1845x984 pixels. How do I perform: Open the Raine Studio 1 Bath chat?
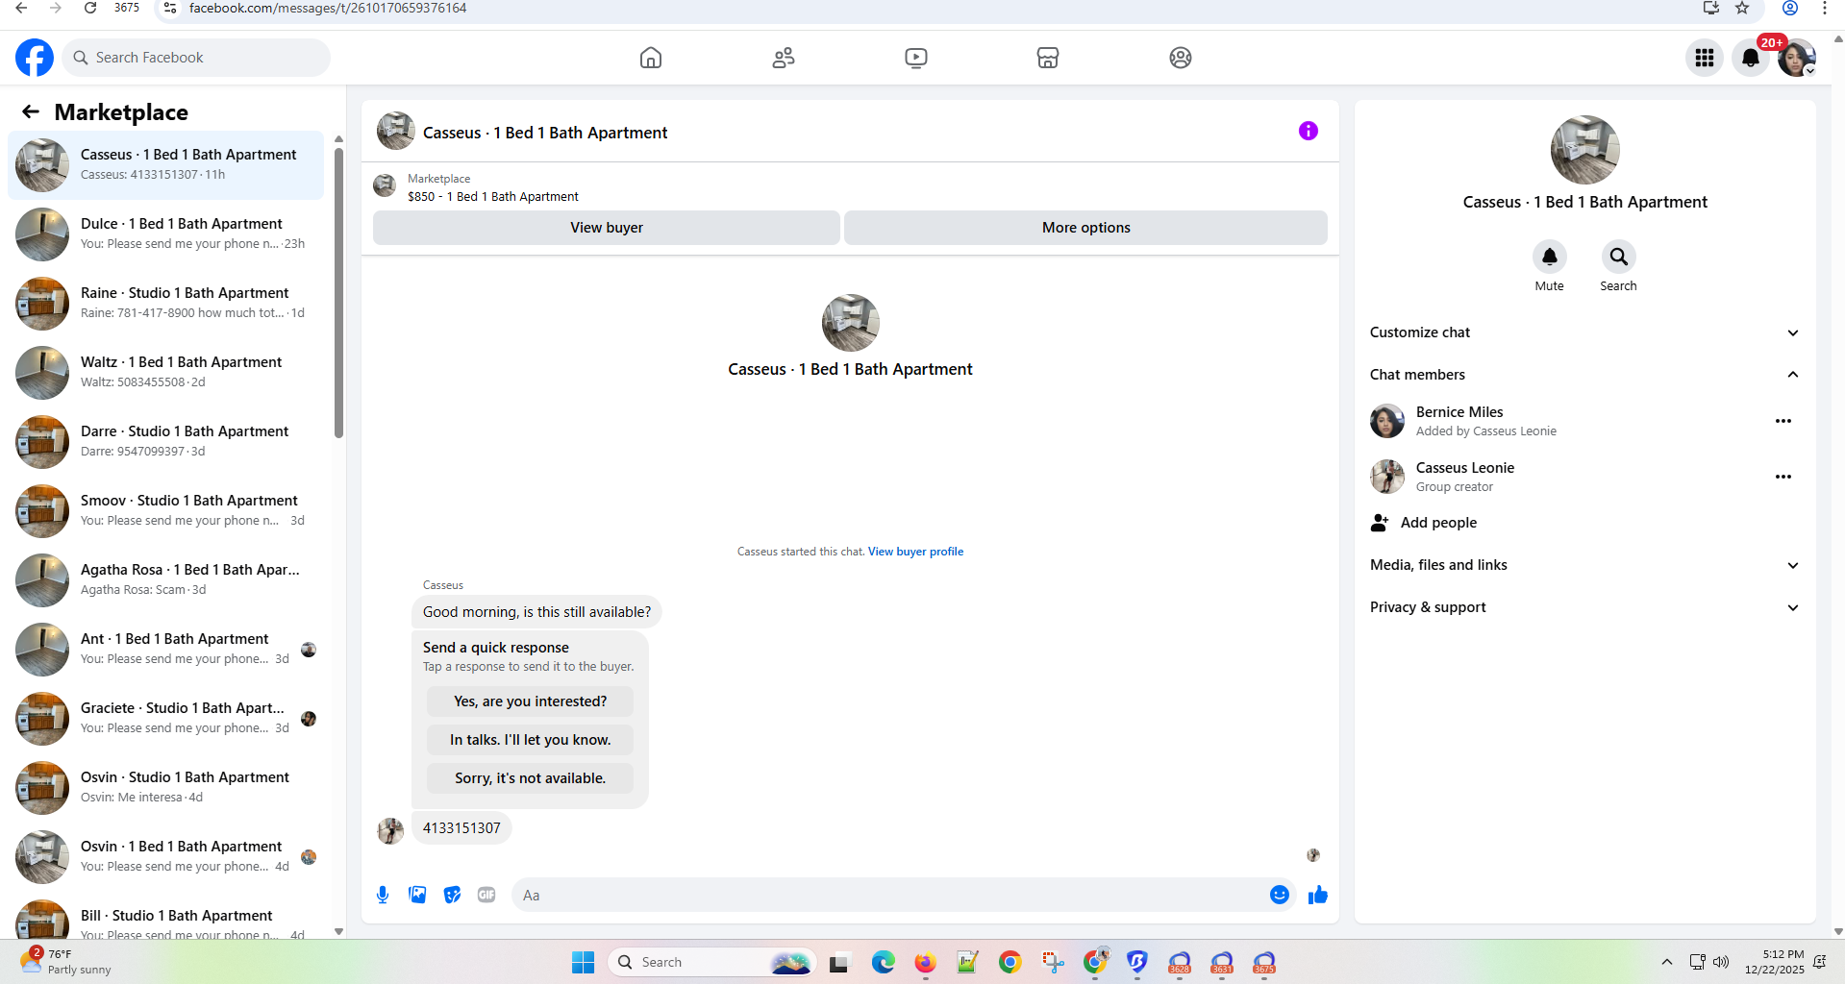pos(166,304)
